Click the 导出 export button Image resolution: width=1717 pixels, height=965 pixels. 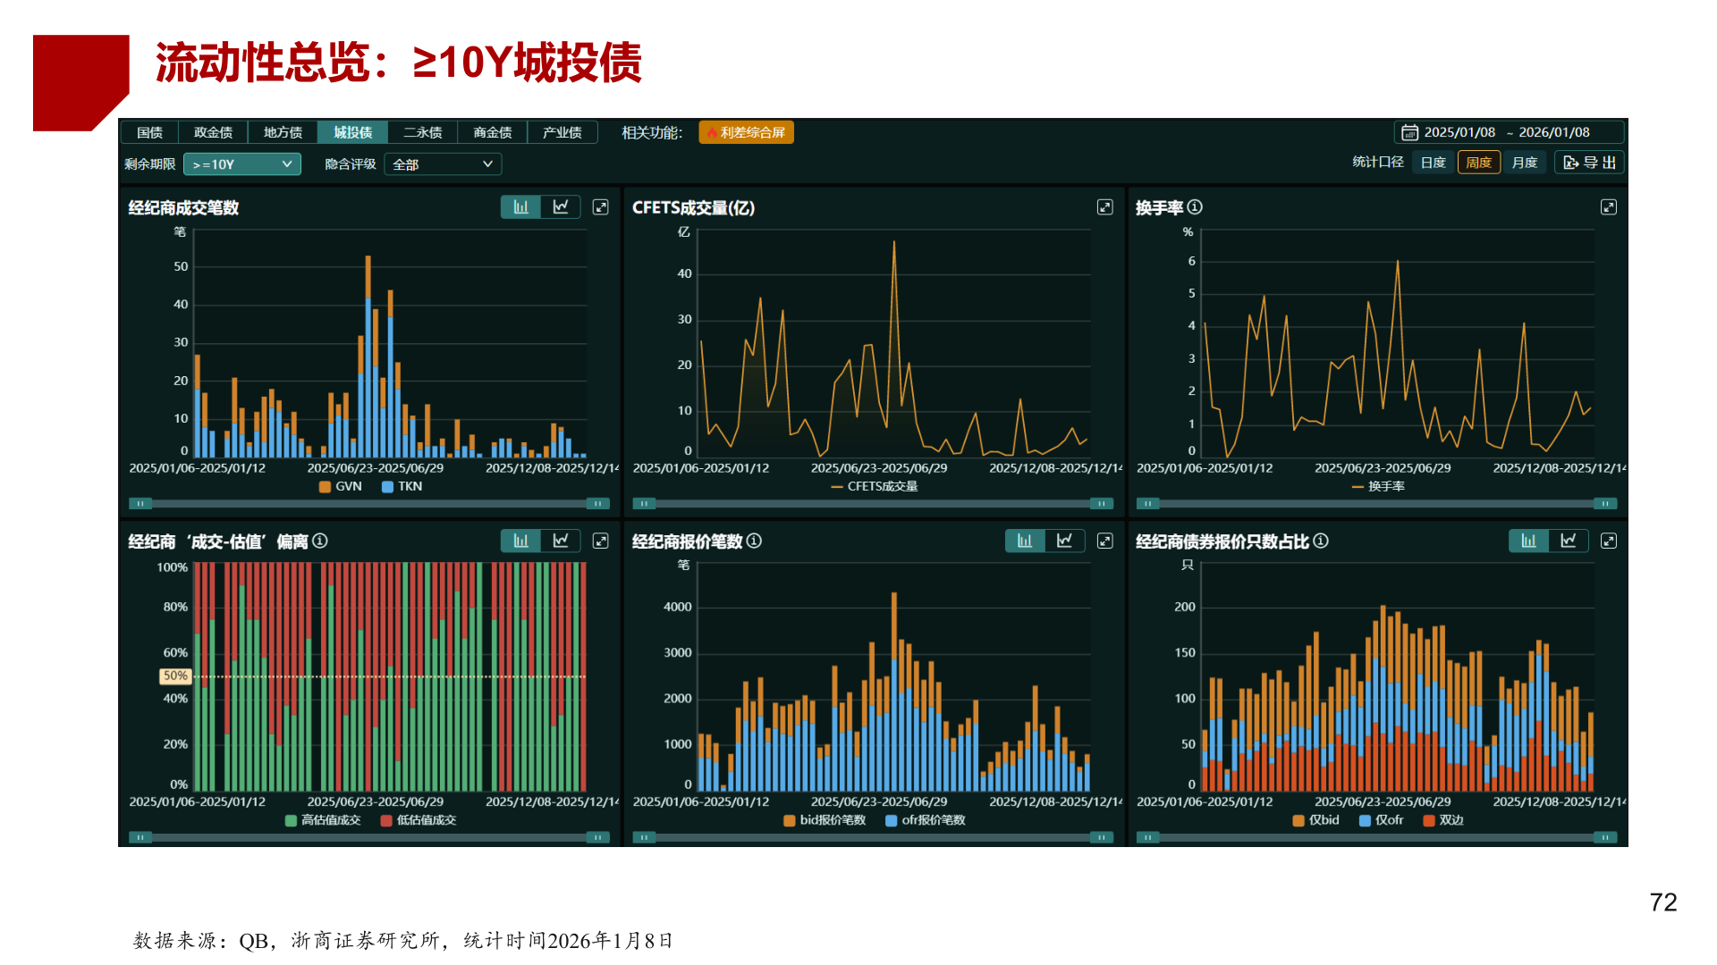tap(1589, 162)
